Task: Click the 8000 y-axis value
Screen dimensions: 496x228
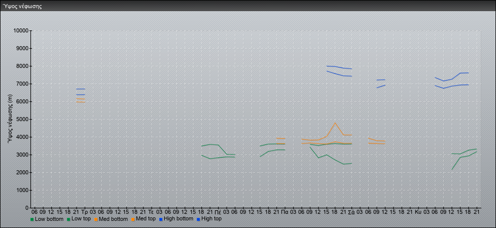Action: [x=22, y=66]
